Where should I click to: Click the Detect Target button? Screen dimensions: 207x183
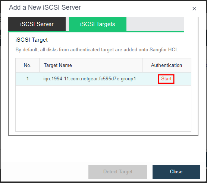(x=117, y=172)
